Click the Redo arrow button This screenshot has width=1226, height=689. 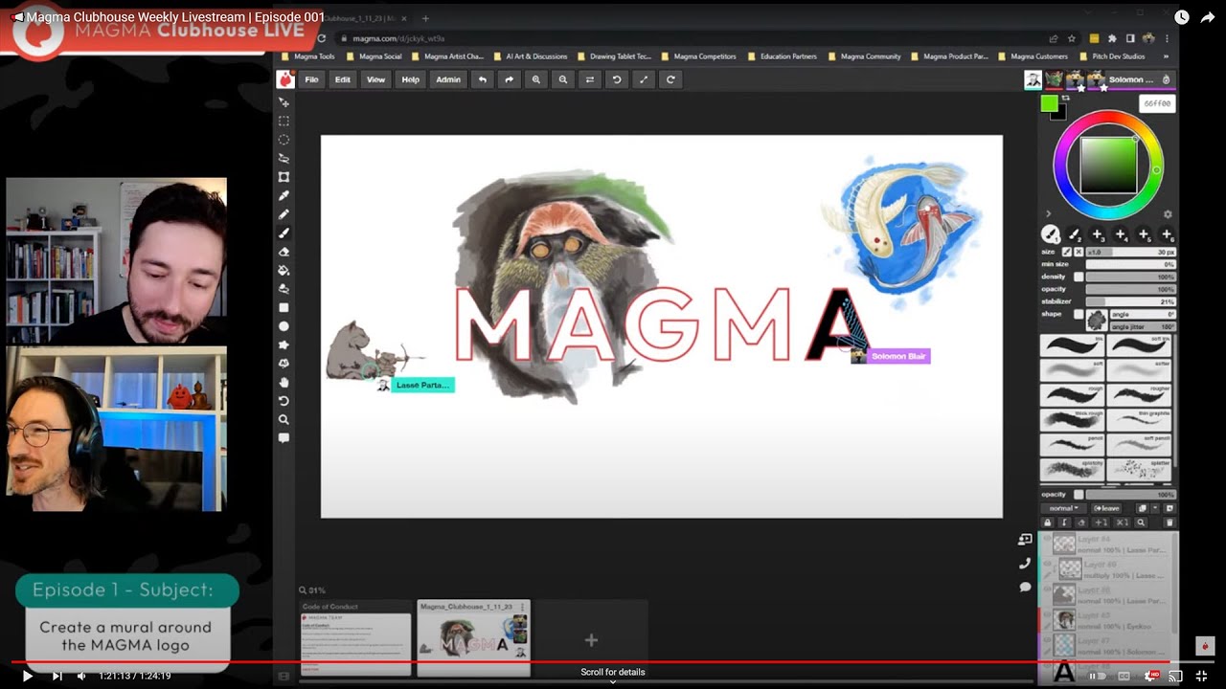[x=509, y=79]
